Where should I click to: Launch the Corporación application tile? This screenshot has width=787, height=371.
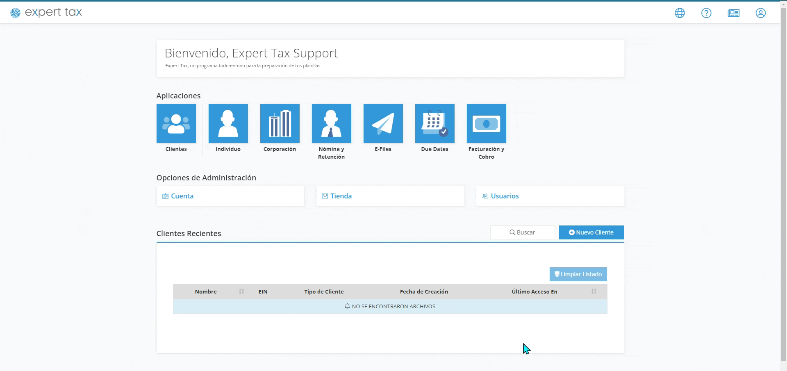click(280, 123)
